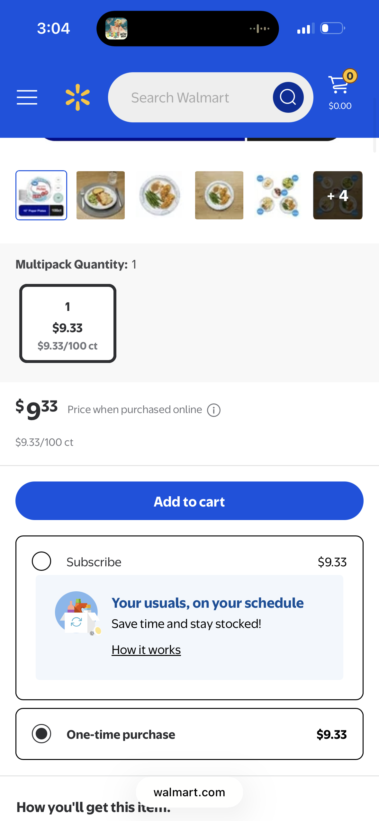The image size is (379, 821).
Task: Click the search magnifier button
Action: tap(288, 97)
